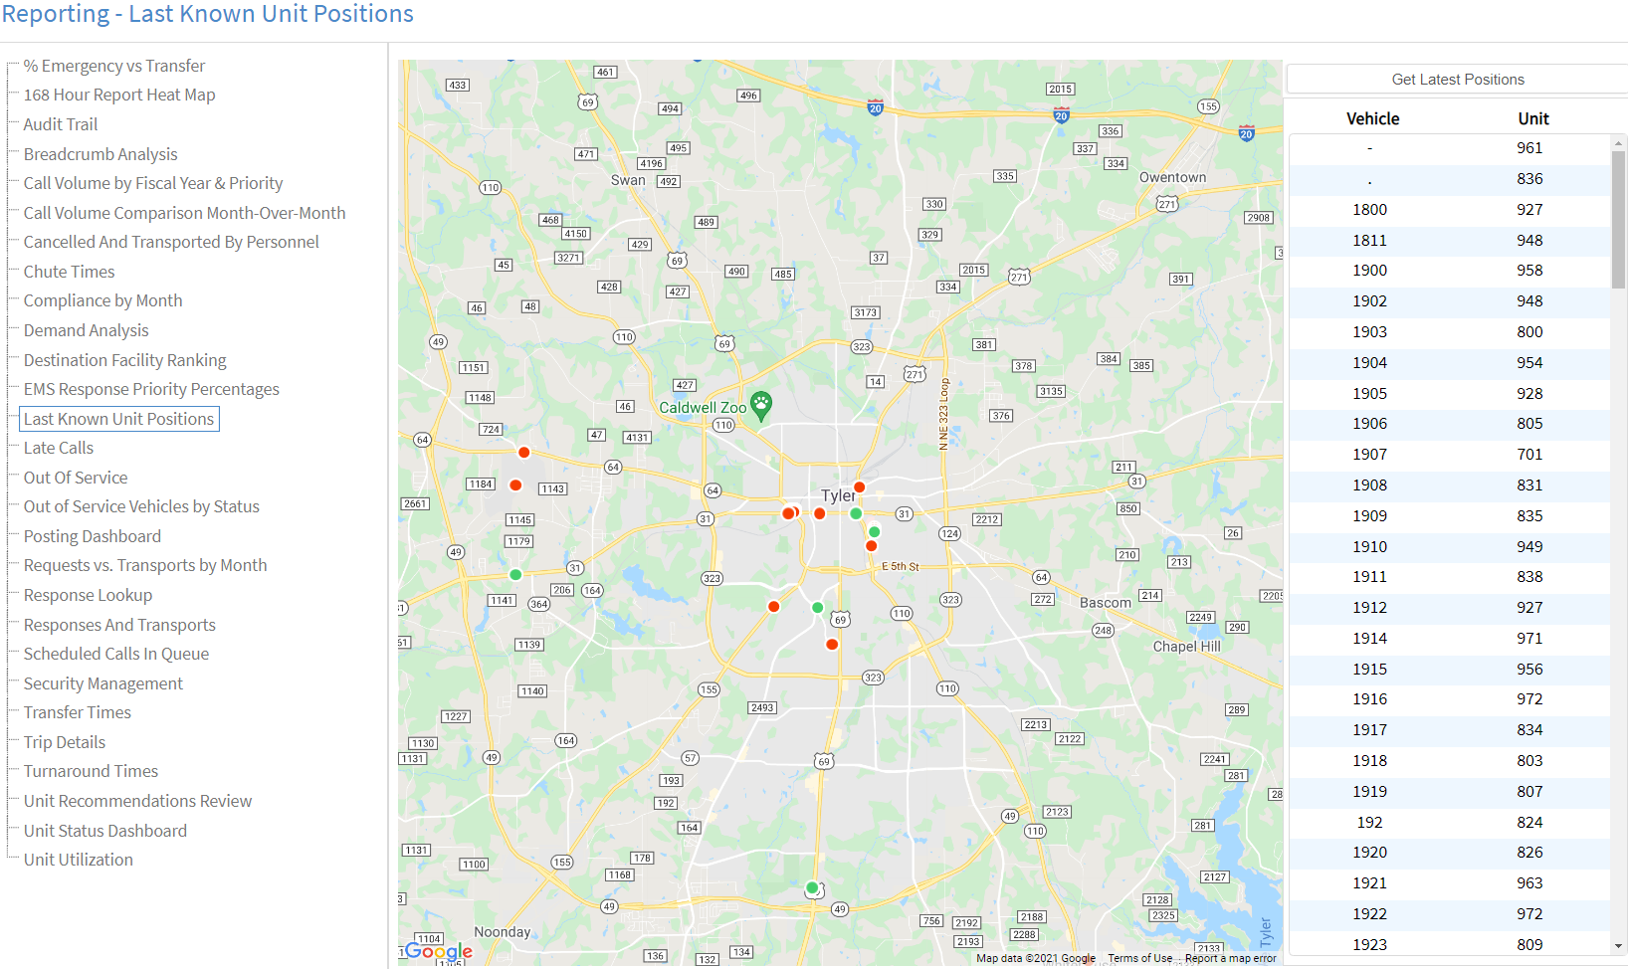
Task: Click the Caldwell Zoo map pin
Action: pos(760,404)
